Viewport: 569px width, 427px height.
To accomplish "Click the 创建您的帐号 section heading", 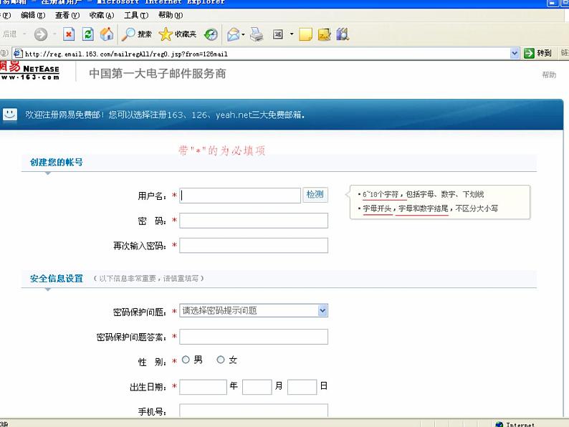I will click(56, 162).
